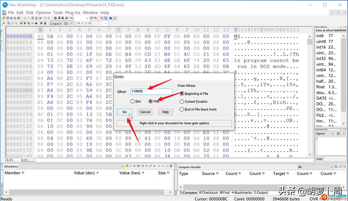Click the hex view vertical scrollbar down arrow
Screen dimensions: 348x201
click(310, 154)
